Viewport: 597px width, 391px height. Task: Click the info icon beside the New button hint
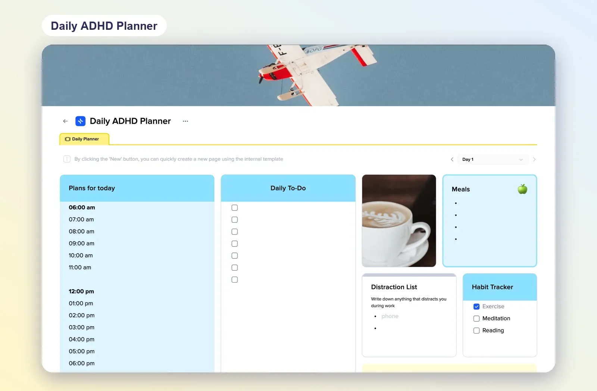pos(67,159)
